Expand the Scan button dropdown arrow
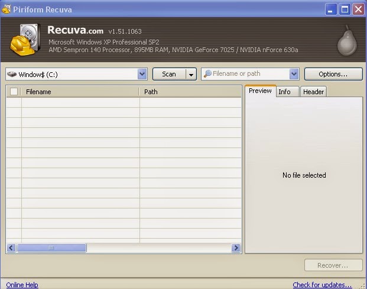The width and height of the screenshot is (367, 289). 191,75
